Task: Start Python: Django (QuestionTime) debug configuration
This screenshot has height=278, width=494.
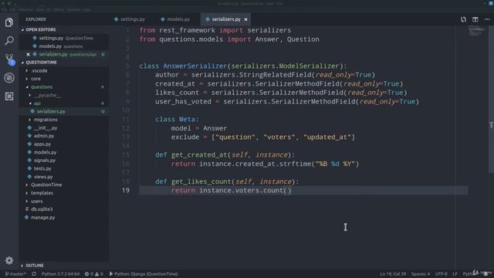Action: 144,274
